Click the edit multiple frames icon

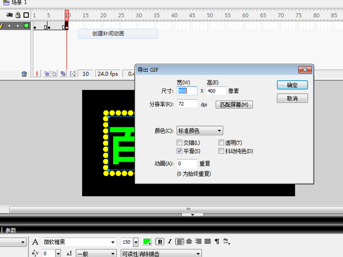click(63, 74)
